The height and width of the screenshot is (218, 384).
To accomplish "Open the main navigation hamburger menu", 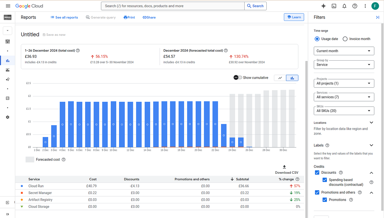I will click(x=8, y=6).
